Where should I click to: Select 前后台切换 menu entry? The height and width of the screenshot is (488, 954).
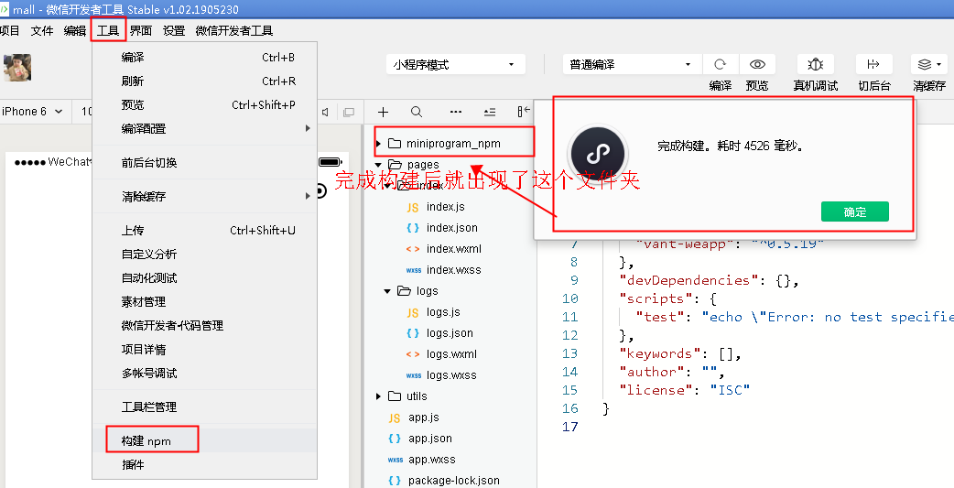[205, 162]
